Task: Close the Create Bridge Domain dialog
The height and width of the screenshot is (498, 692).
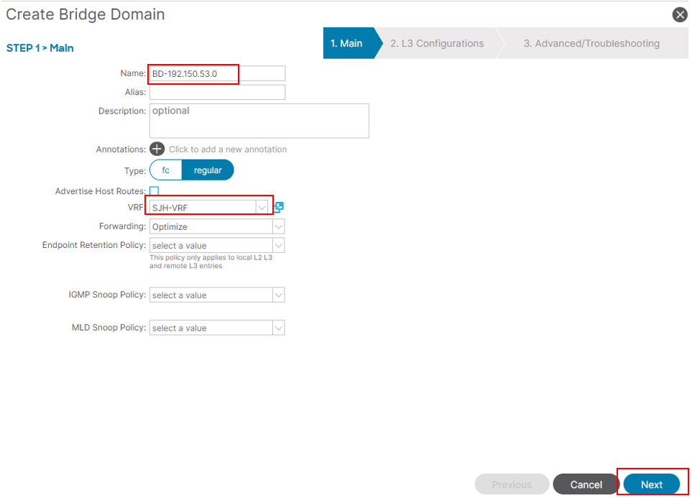Action: 680,14
